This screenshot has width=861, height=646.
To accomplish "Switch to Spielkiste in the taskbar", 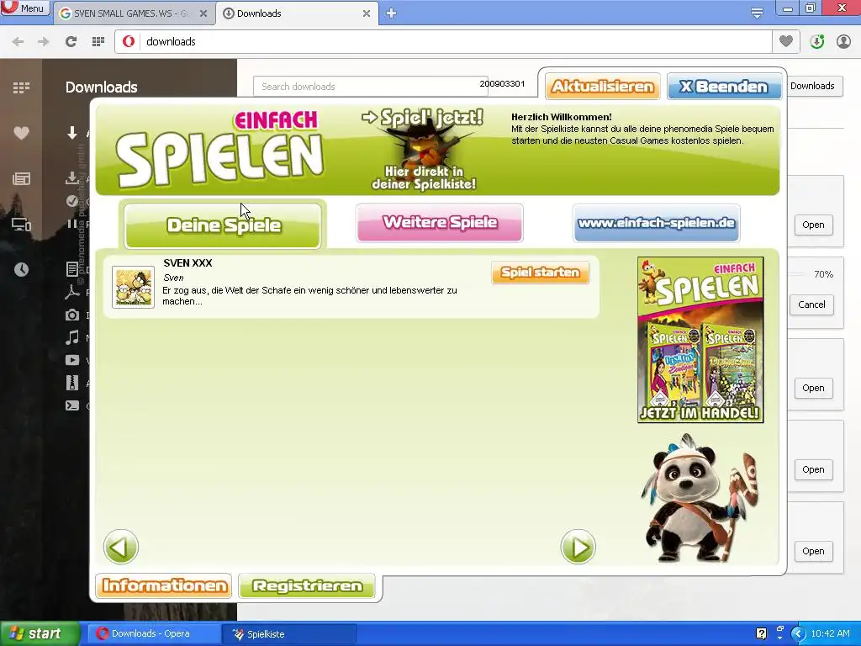I will pos(289,634).
